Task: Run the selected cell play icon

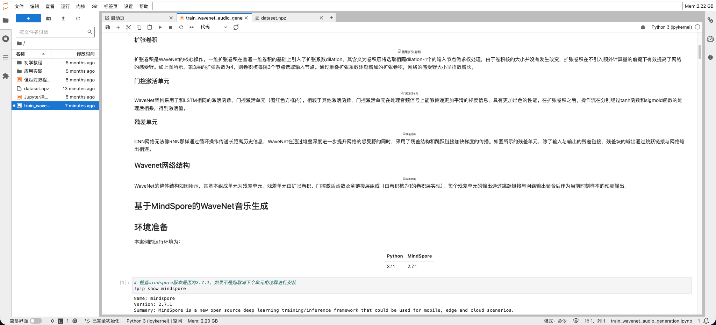Action: pyautogui.click(x=160, y=27)
